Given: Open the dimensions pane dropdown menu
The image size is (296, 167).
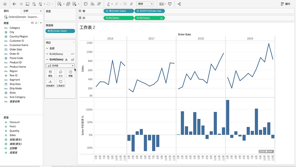Looking at the screenshot, I should 41,23.
